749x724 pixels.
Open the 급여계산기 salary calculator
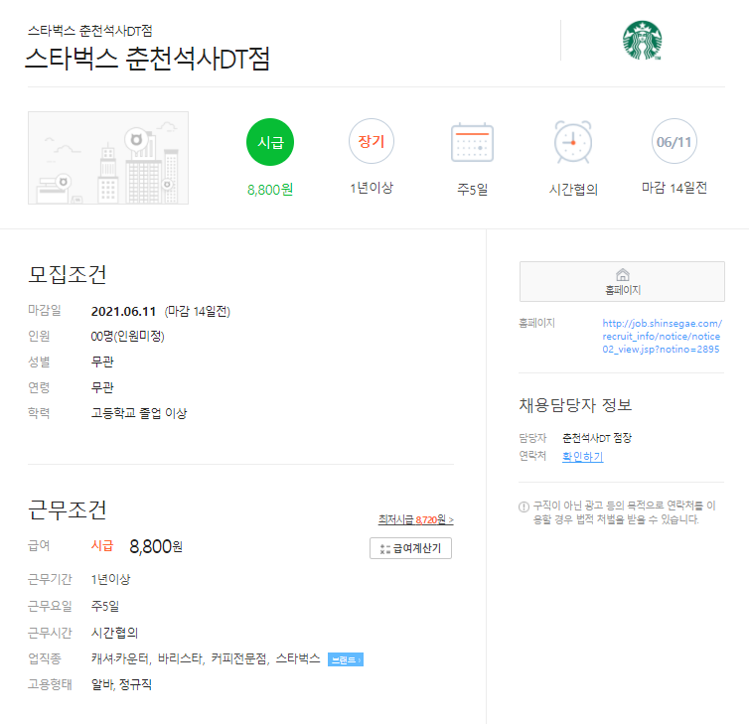click(410, 548)
